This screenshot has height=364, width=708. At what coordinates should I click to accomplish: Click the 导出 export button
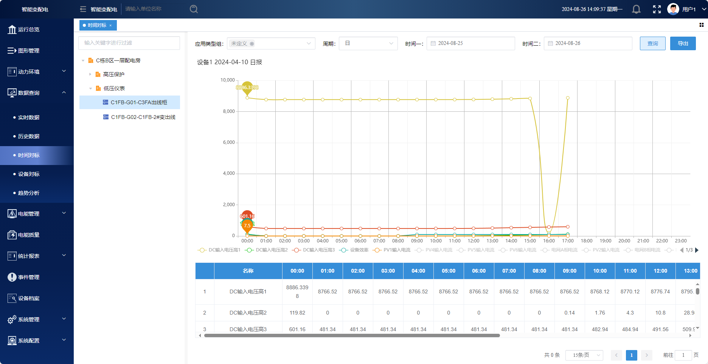point(683,43)
